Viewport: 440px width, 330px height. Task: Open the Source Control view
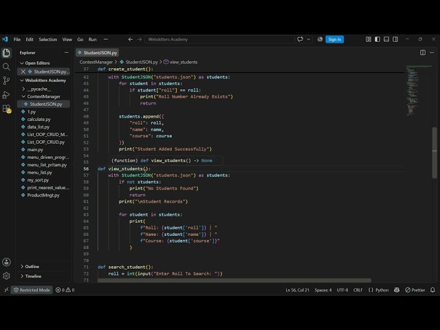tap(6, 81)
